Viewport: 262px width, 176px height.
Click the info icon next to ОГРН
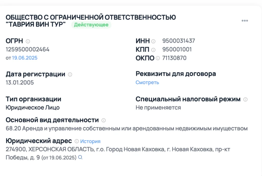click(28, 41)
